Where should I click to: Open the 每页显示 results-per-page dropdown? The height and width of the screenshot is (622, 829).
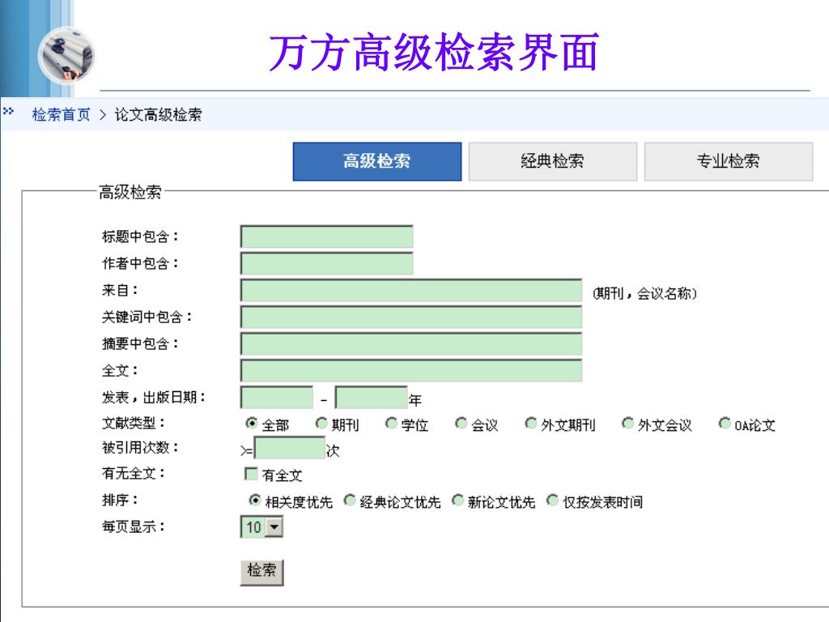pos(261,526)
